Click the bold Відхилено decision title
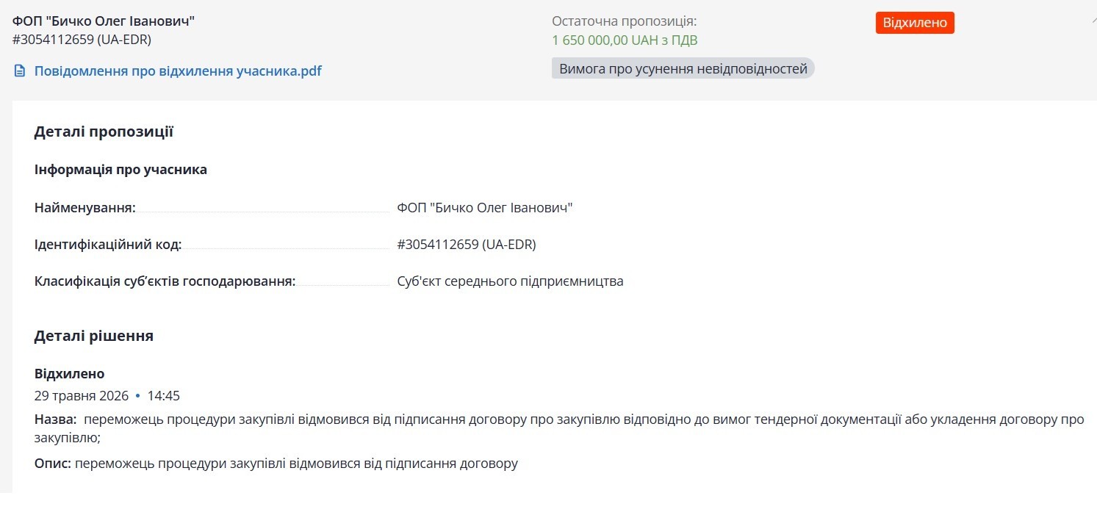This screenshot has width=1097, height=515. tap(70, 374)
